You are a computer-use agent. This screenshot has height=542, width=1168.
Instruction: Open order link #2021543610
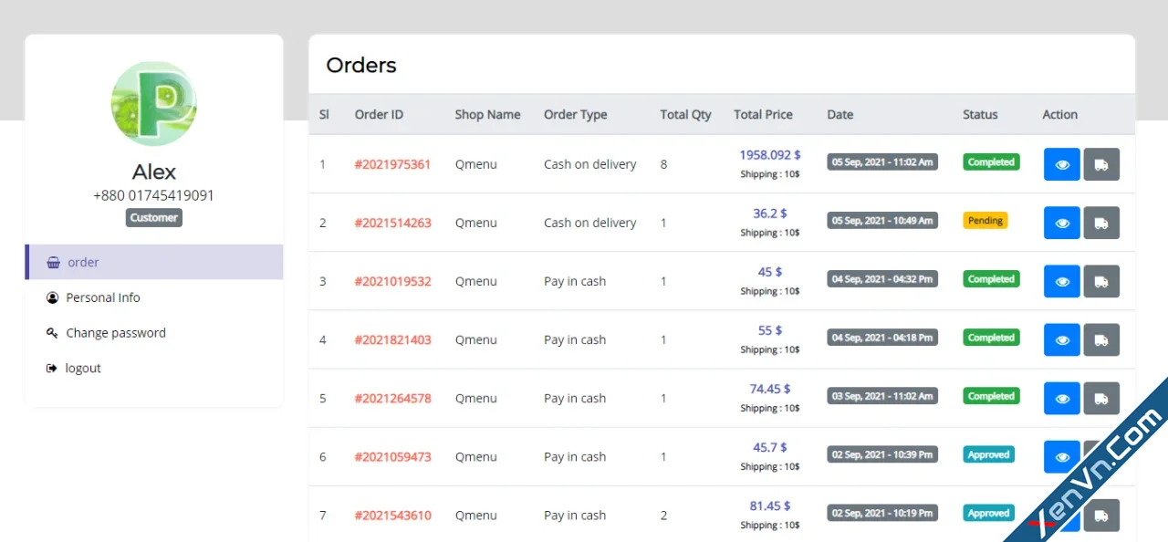[x=392, y=515]
